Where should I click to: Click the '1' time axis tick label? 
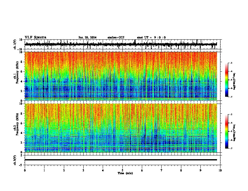click(x=44, y=170)
